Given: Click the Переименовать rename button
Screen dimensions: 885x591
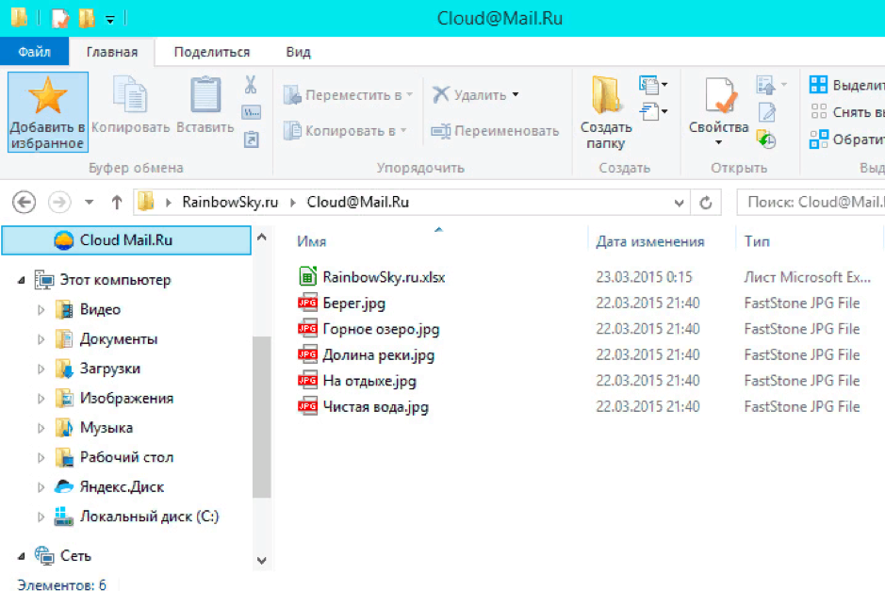Looking at the screenshot, I should (495, 131).
